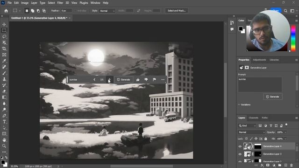Select the Path Selection tool
The image size is (299, 168).
[4, 128]
